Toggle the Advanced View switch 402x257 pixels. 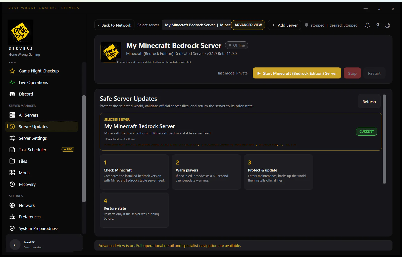(x=248, y=25)
